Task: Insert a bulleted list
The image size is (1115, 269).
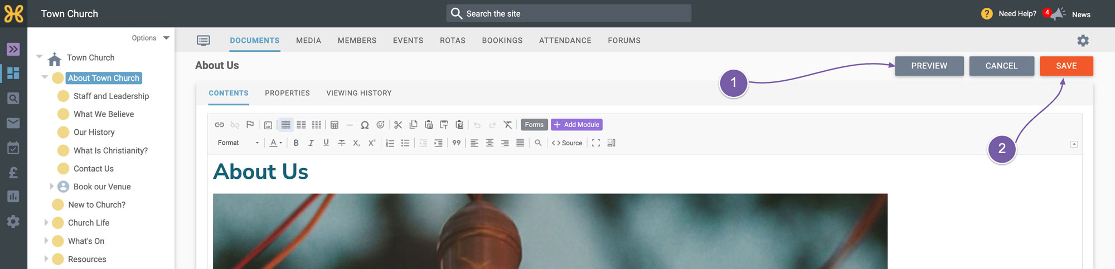Action: point(405,143)
